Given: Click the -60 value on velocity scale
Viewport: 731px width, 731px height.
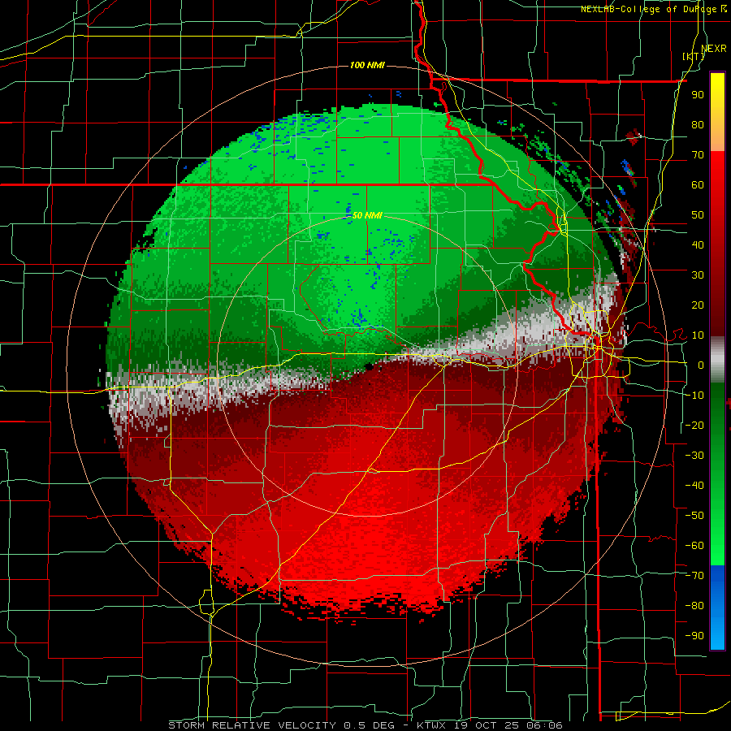Looking at the screenshot, I should 694,546.
